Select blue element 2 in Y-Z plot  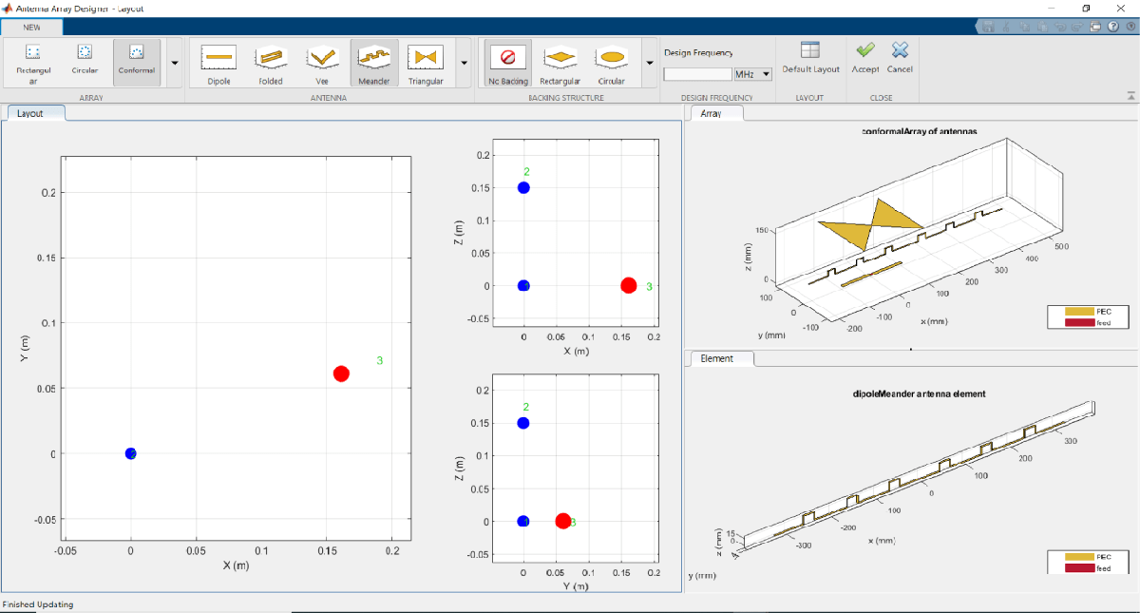[523, 423]
